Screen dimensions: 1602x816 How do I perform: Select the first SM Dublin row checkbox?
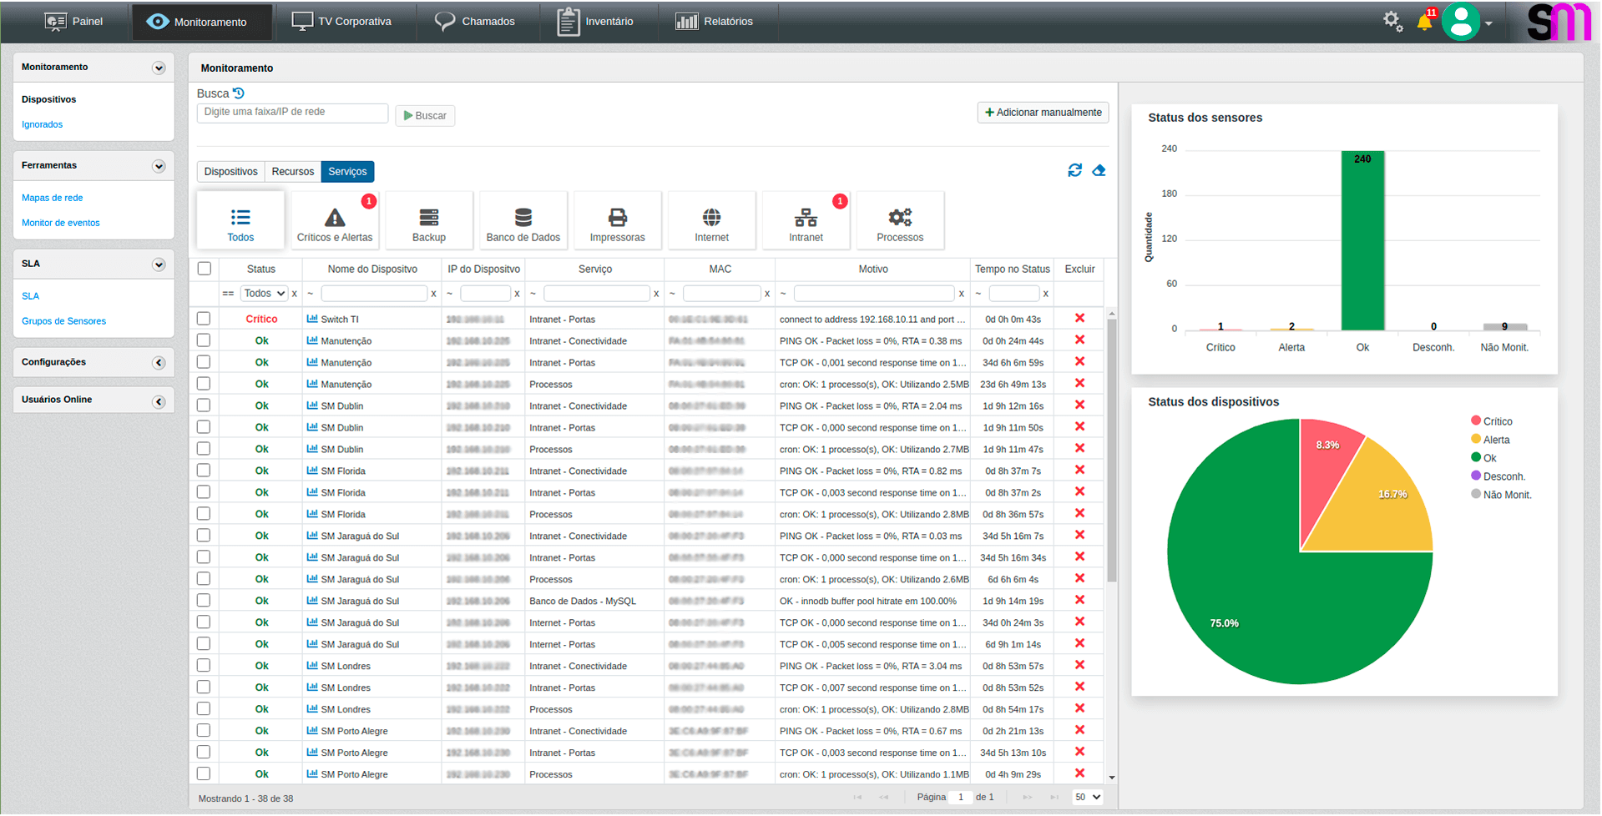[204, 405]
